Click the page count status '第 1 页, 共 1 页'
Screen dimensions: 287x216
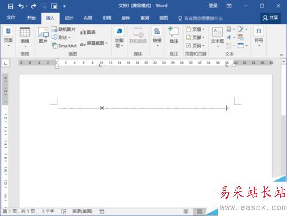(x=19, y=211)
